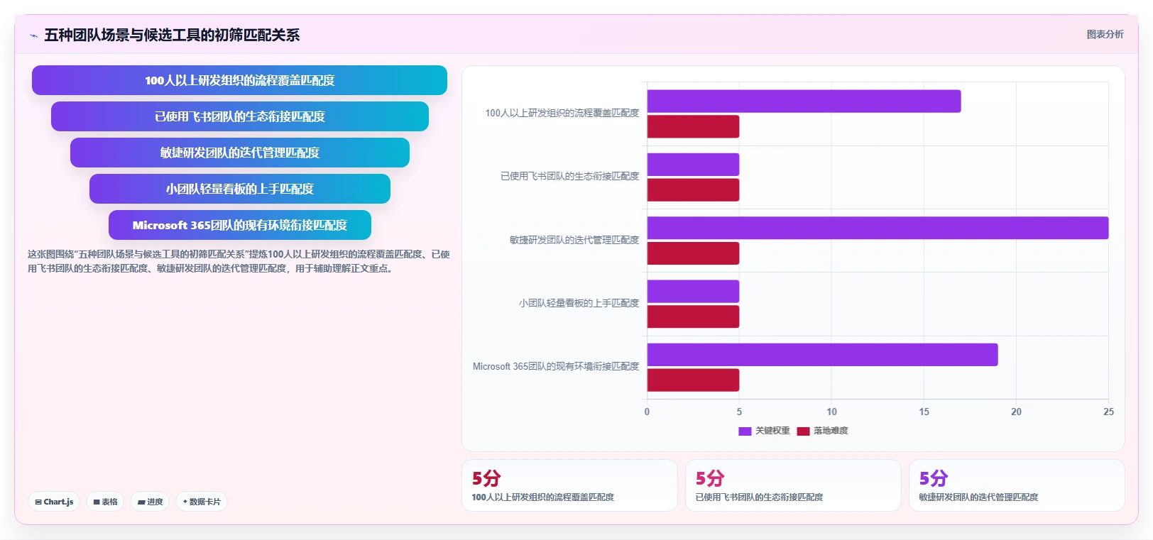Open the 5分 card for 敏捷研发团队的迭代管理匹配度
The image size is (1153, 540).
click(x=1017, y=485)
